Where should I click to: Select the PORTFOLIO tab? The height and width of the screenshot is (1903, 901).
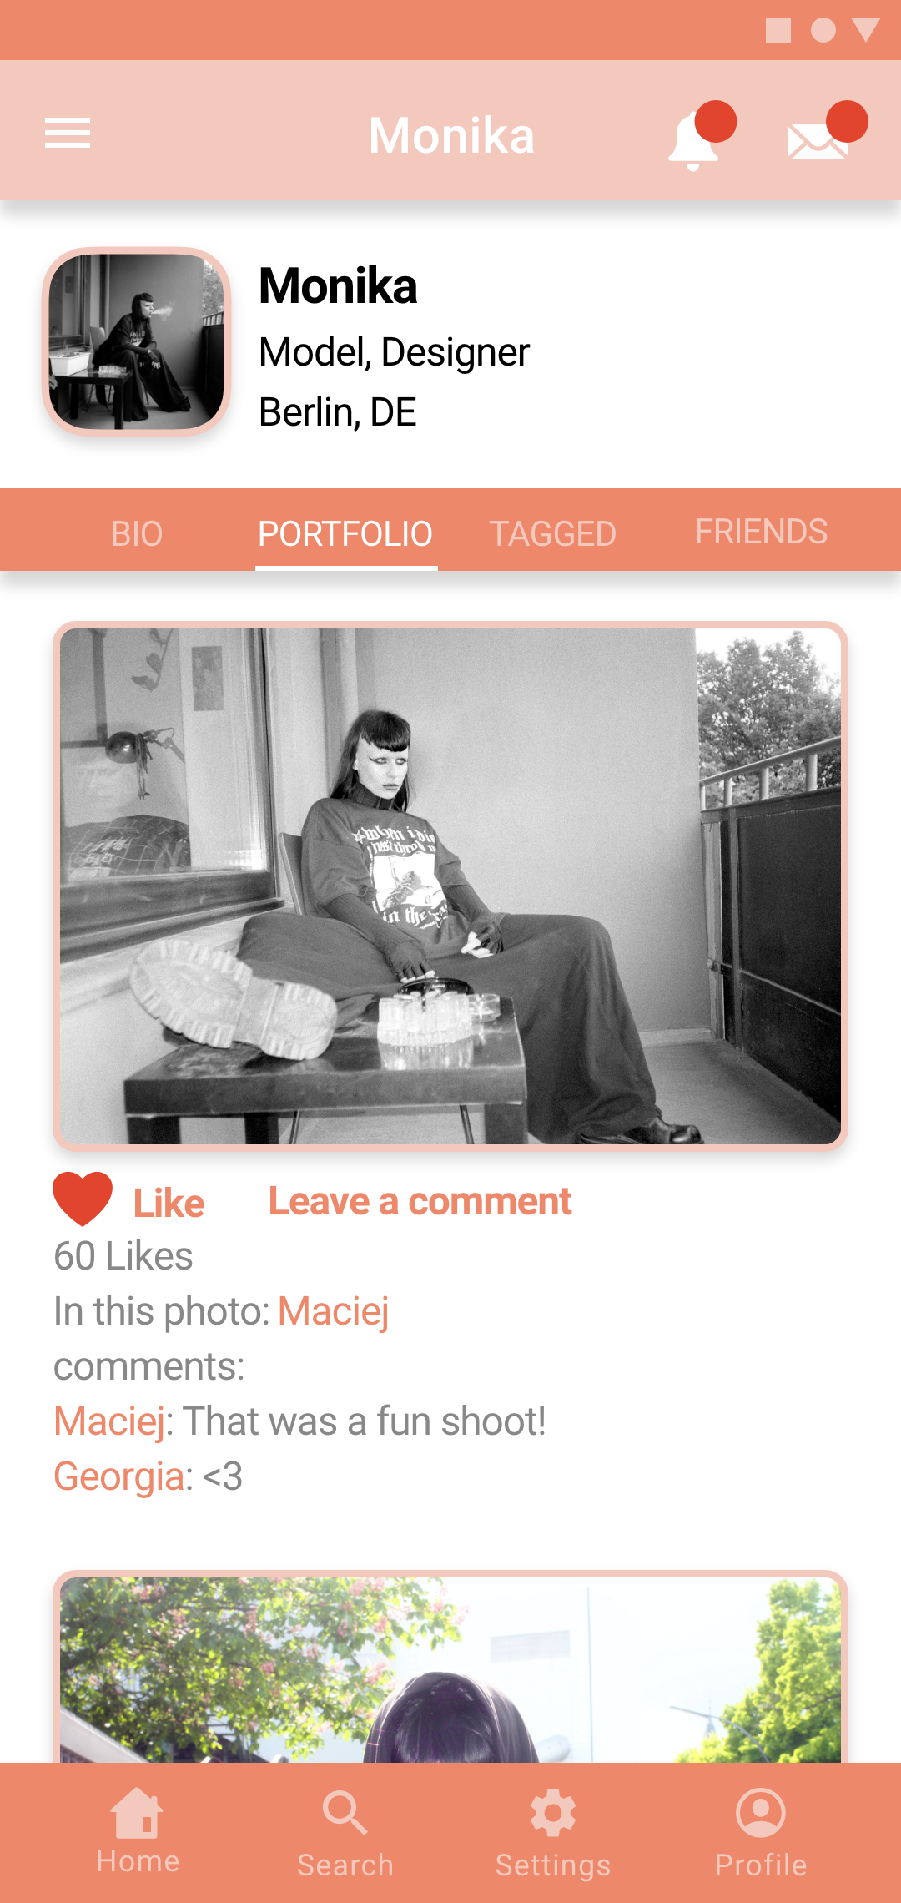pyautogui.click(x=345, y=533)
